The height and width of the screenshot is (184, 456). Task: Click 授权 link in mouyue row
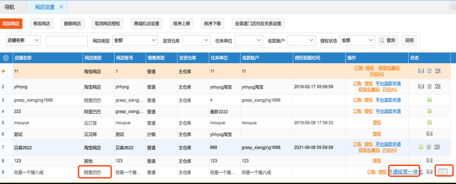pyautogui.click(x=377, y=123)
